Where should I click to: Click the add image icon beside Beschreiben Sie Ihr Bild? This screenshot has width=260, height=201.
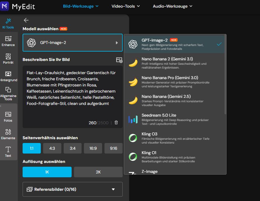119,60
